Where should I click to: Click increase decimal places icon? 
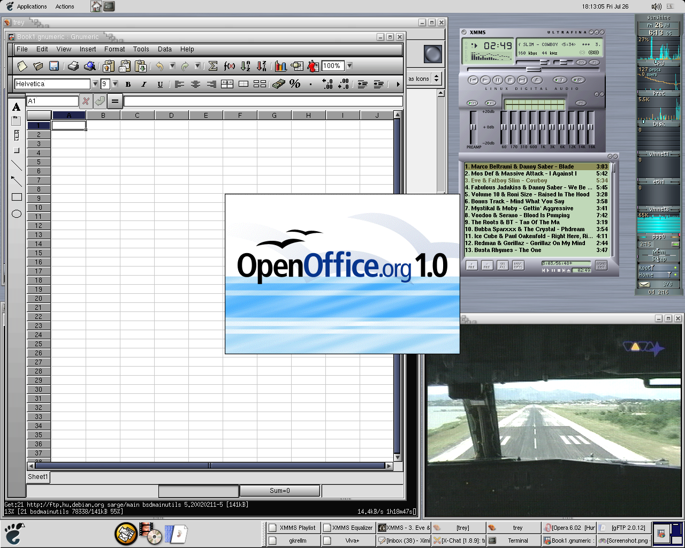(x=327, y=84)
